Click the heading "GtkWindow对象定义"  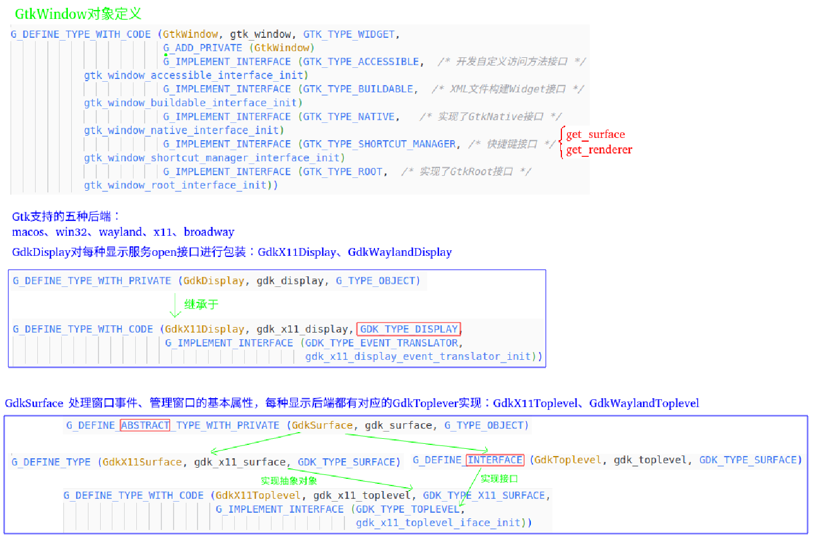(78, 14)
